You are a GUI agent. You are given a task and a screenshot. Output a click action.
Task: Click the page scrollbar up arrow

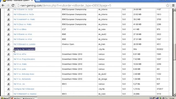pyautogui.click(x=174, y=10)
